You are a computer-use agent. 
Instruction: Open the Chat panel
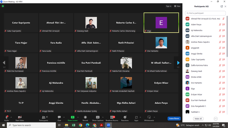[x=59, y=118]
